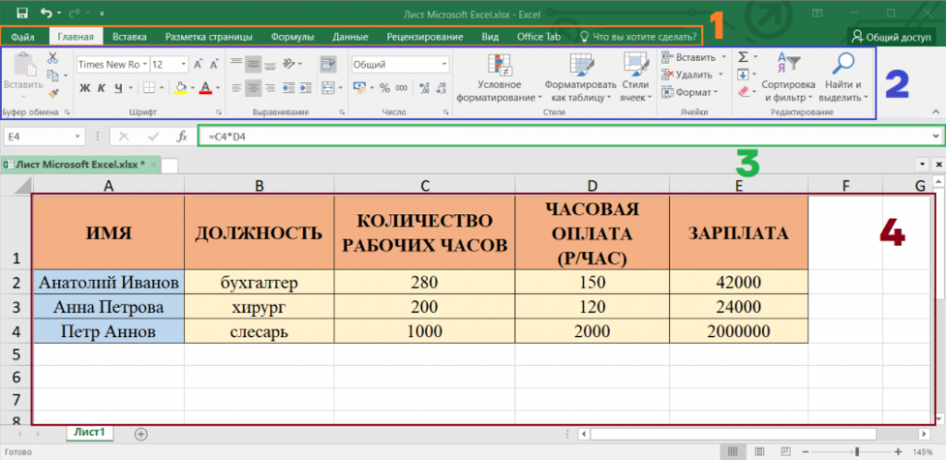
Task: Select the Format Painter brush icon
Action: (x=53, y=92)
